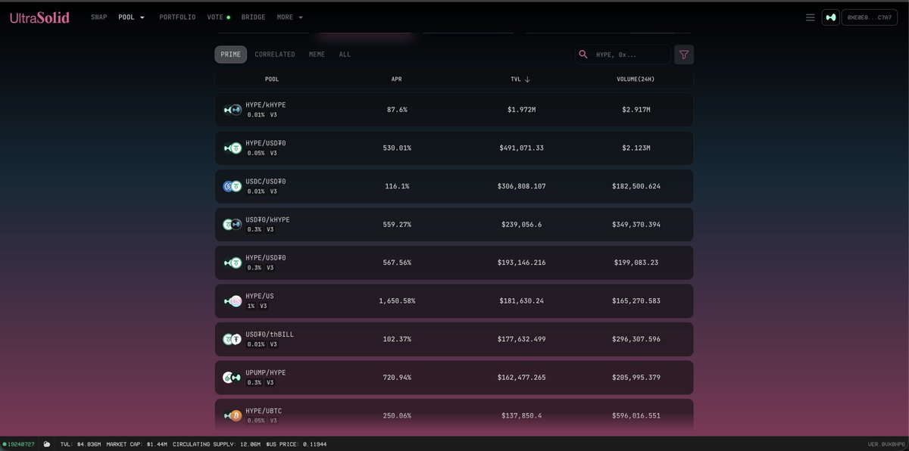Click the POOL column header
The height and width of the screenshot is (451, 909).
click(x=272, y=79)
